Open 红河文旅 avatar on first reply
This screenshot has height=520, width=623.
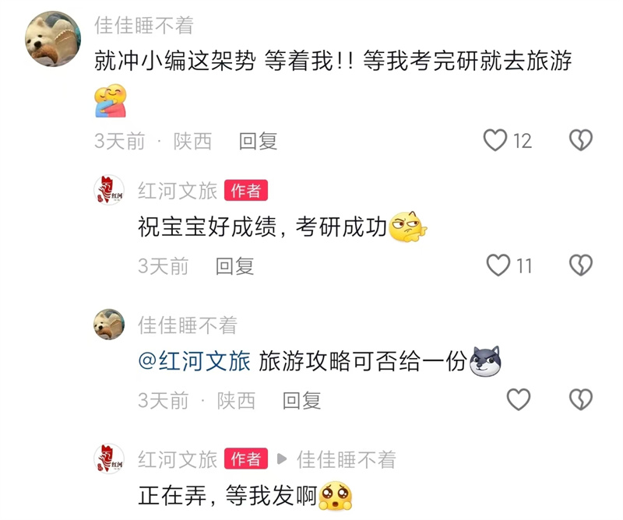pos(109,190)
